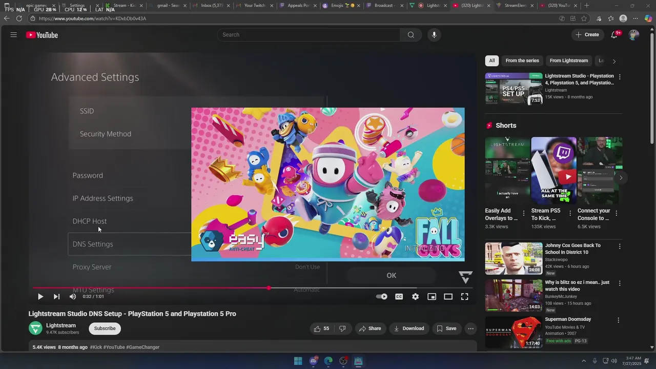The image size is (656, 369).
Task: Open options for Stream PS5 short
Action: tap(570, 213)
